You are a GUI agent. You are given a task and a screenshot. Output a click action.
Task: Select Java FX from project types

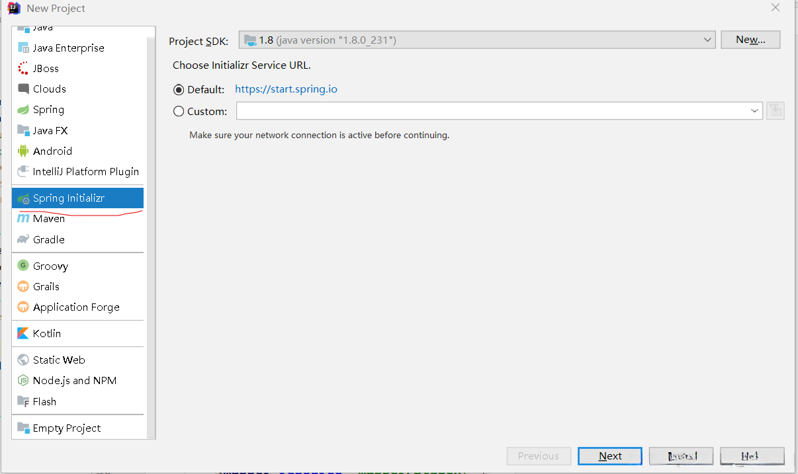coord(77,130)
